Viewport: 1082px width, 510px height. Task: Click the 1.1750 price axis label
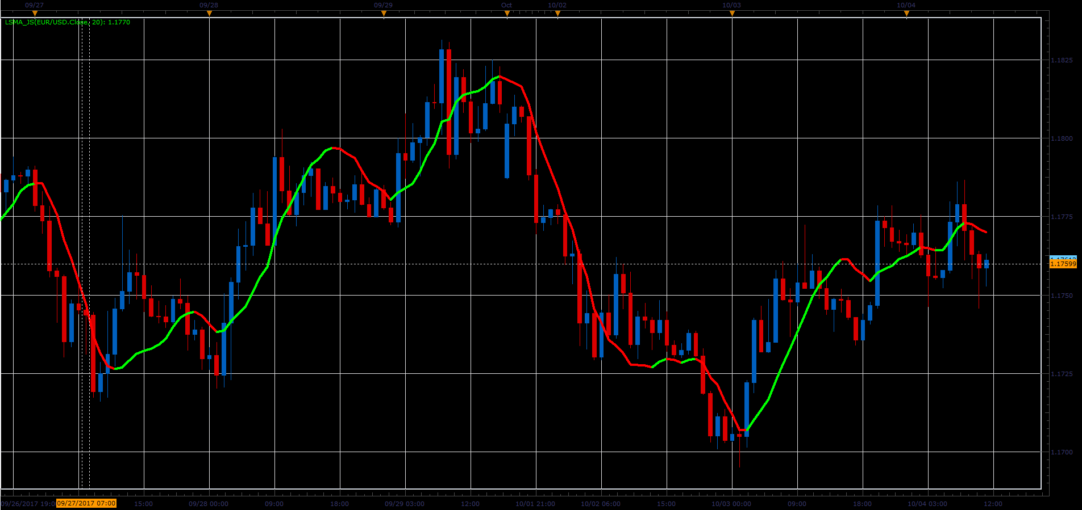(x=1062, y=296)
